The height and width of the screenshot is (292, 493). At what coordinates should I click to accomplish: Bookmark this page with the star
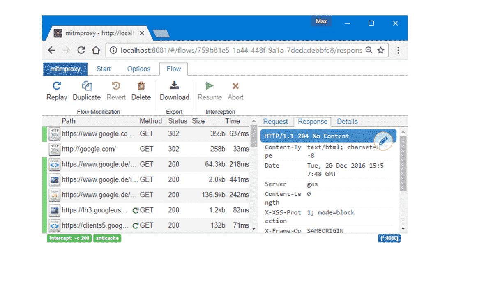tap(381, 50)
